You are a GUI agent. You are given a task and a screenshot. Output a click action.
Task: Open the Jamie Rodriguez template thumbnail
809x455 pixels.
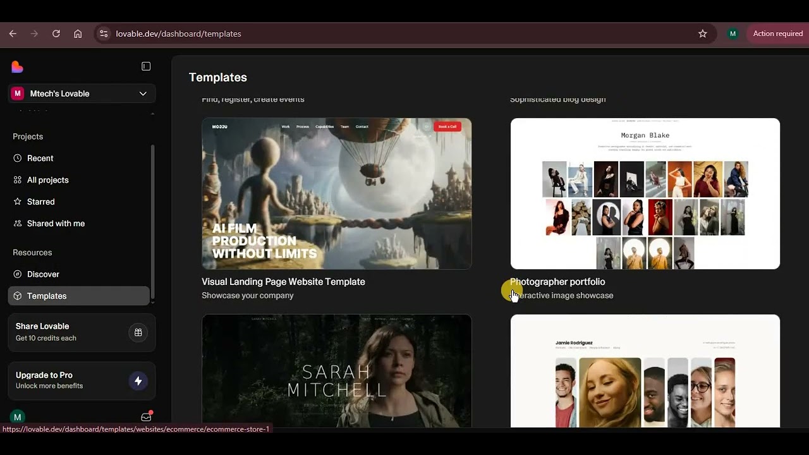coord(645,371)
